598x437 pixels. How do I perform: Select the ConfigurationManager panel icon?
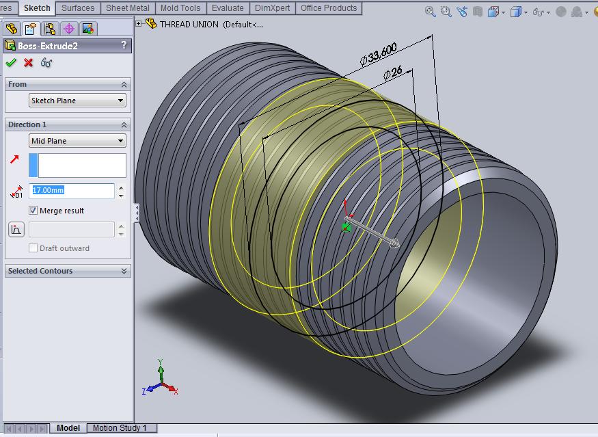pyautogui.click(x=49, y=28)
